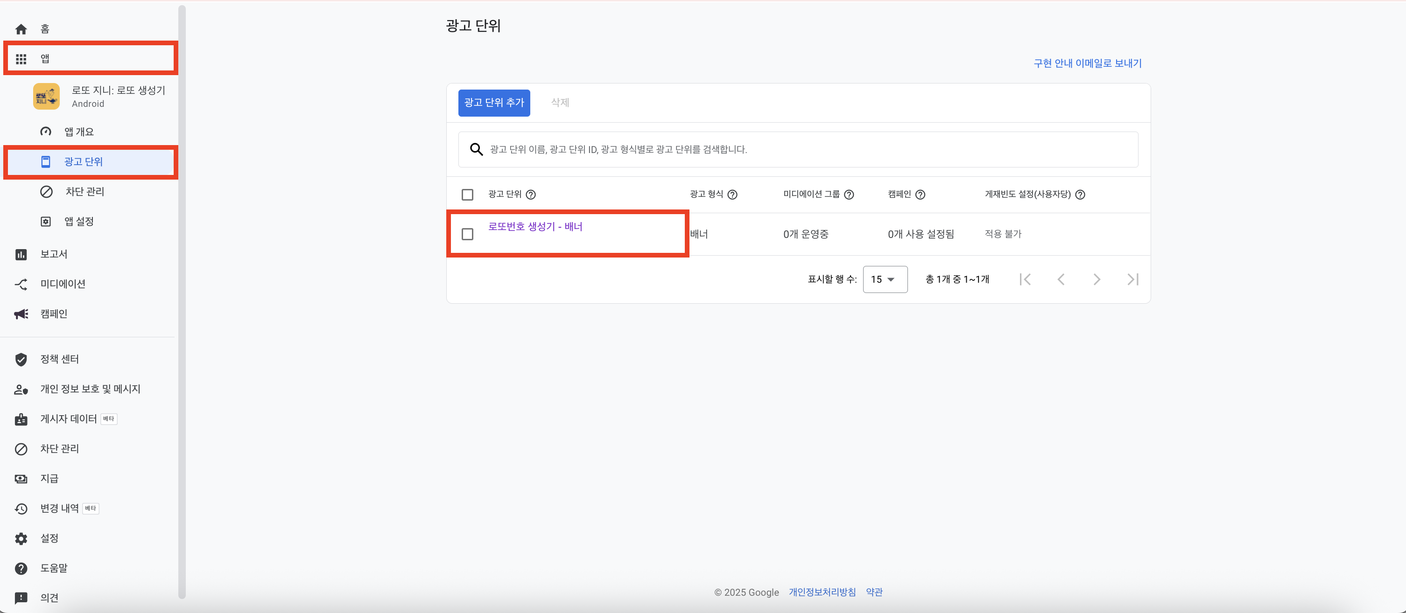The image size is (1406, 613).
Task: Click the 로또 지니 app thumbnail
Action: [x=46, y=97]
